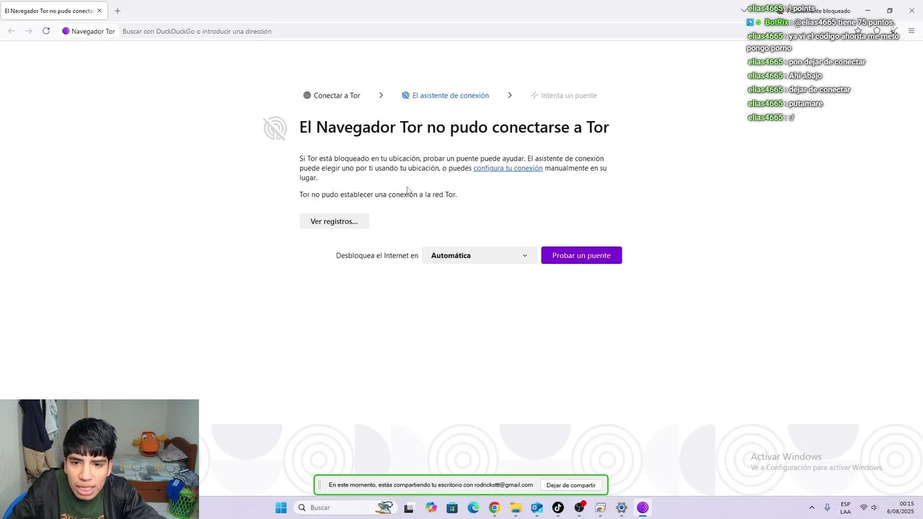Image resolution: width=923 pixels, height=519 pixels.
Task: Click the heading 'El Navegador Tor no pudo conectarse a Tor'
Action: pos(454,127)
